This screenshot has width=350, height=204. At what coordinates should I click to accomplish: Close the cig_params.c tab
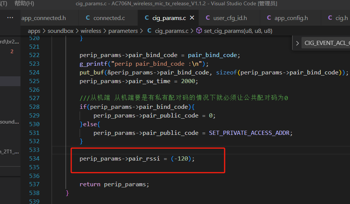192,18
